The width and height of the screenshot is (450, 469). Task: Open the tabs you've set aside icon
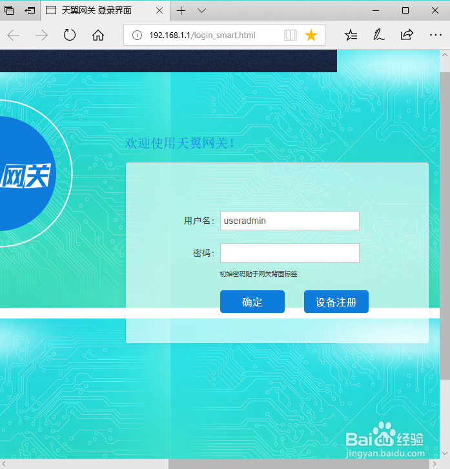click(x=9, y=10)
